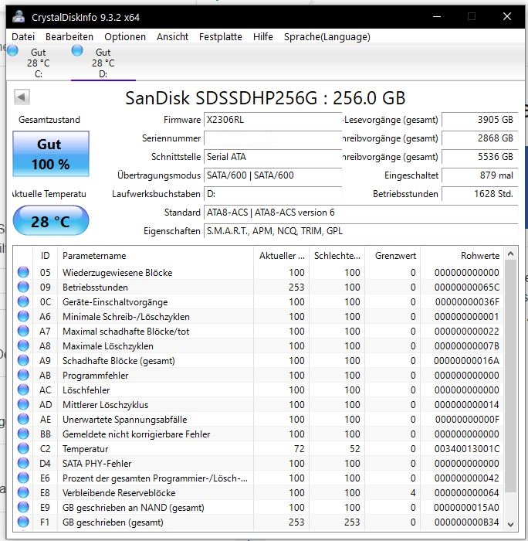The image size is (528, 541).
Task: Switch to the C: drive tab
Action: (39, 63)
